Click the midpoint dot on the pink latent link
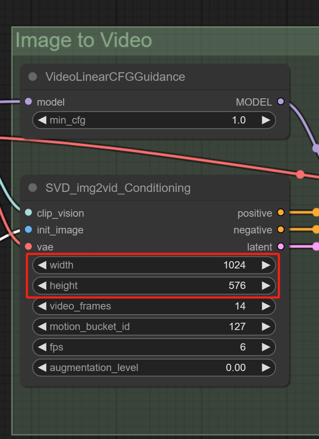 click(316, 246)
